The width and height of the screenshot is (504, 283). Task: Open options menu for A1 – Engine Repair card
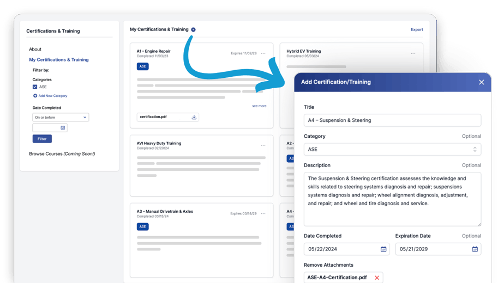click(263, 53)
